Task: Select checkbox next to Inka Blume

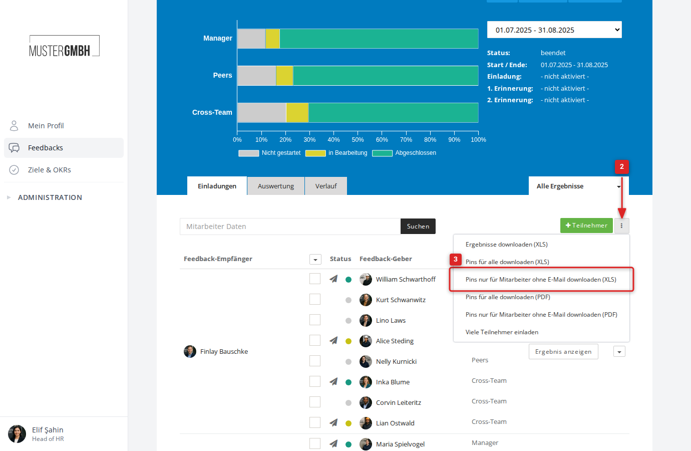Action: pos(315,381)
